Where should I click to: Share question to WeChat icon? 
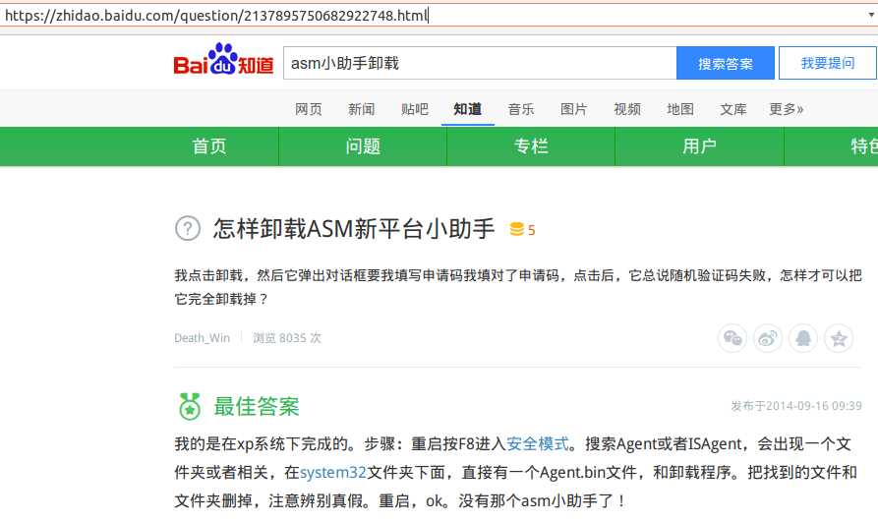(732, 338)
